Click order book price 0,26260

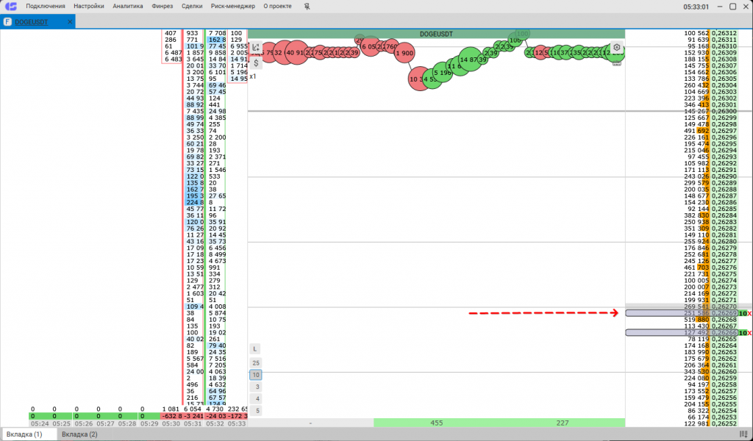click(x=724, y=372)
